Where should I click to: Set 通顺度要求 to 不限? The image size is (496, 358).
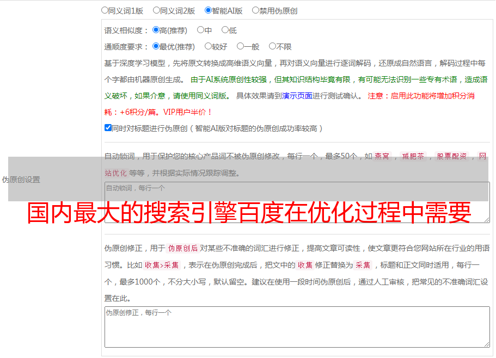pos(272,46)
